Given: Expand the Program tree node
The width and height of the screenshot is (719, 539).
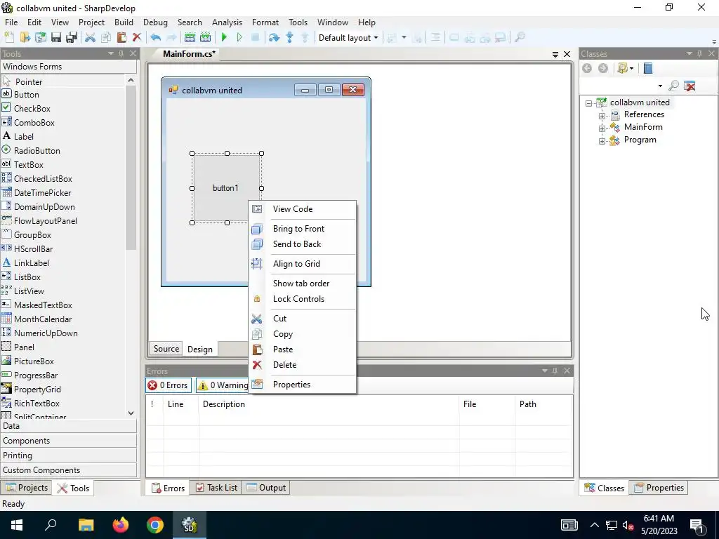Looking at the screenshot, I should tap(602, 141).
